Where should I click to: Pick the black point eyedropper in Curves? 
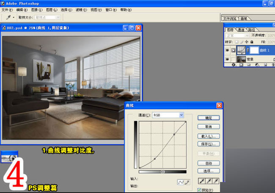point(202,181)
